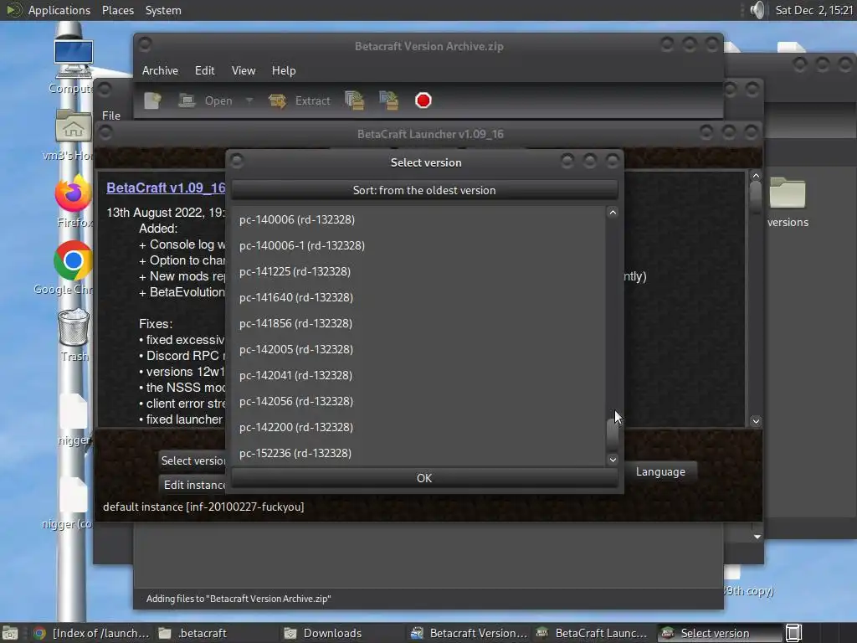Image resolution: width=857 pixels, height=643 pixels.
Task: Open the Places menu in top panel
Action: point(117,10)
